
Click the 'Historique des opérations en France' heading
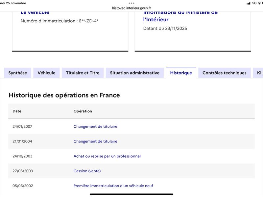point(64,95)
